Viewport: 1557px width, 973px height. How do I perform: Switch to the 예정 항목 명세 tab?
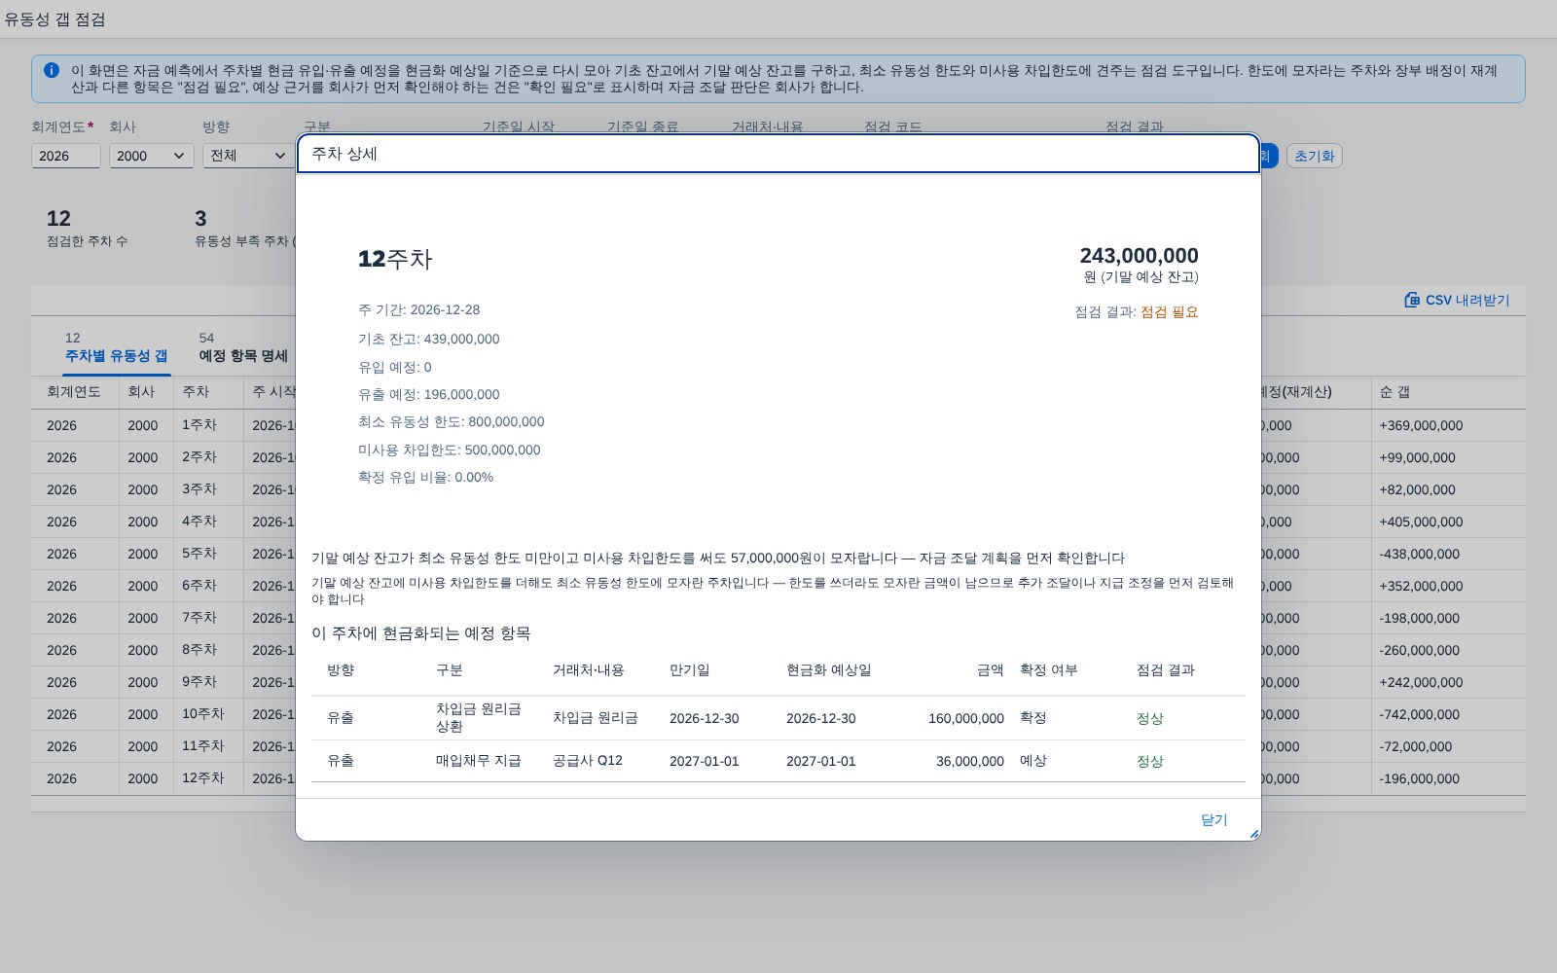click(x=243, y=348)
